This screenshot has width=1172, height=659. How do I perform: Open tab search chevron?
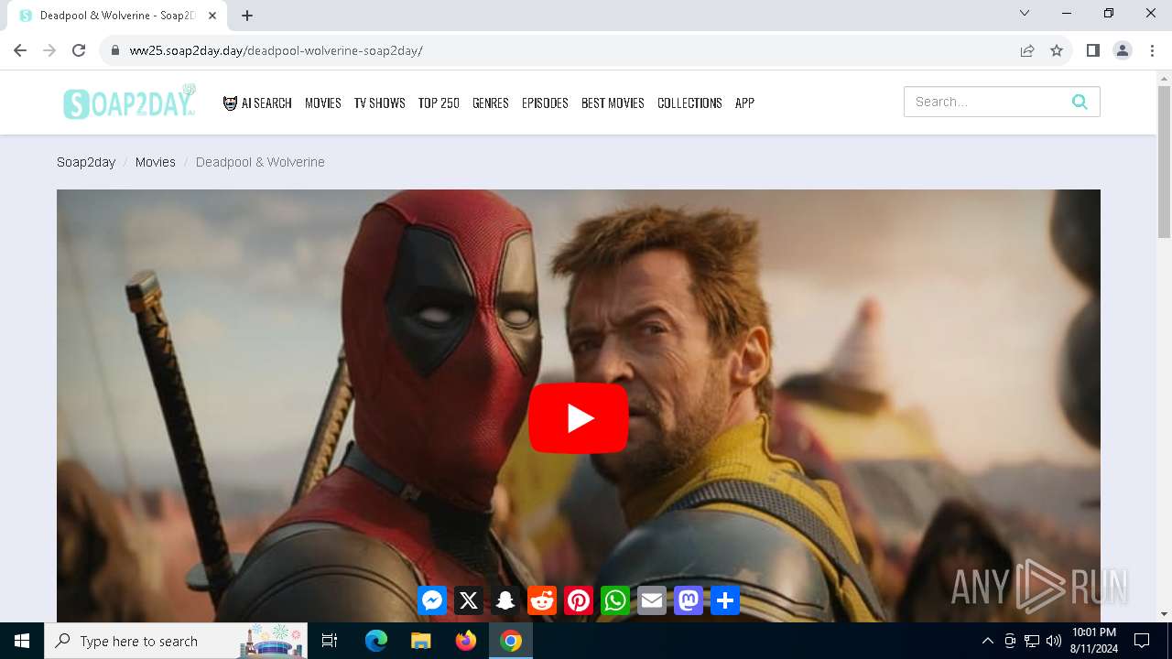[1025, 13]
